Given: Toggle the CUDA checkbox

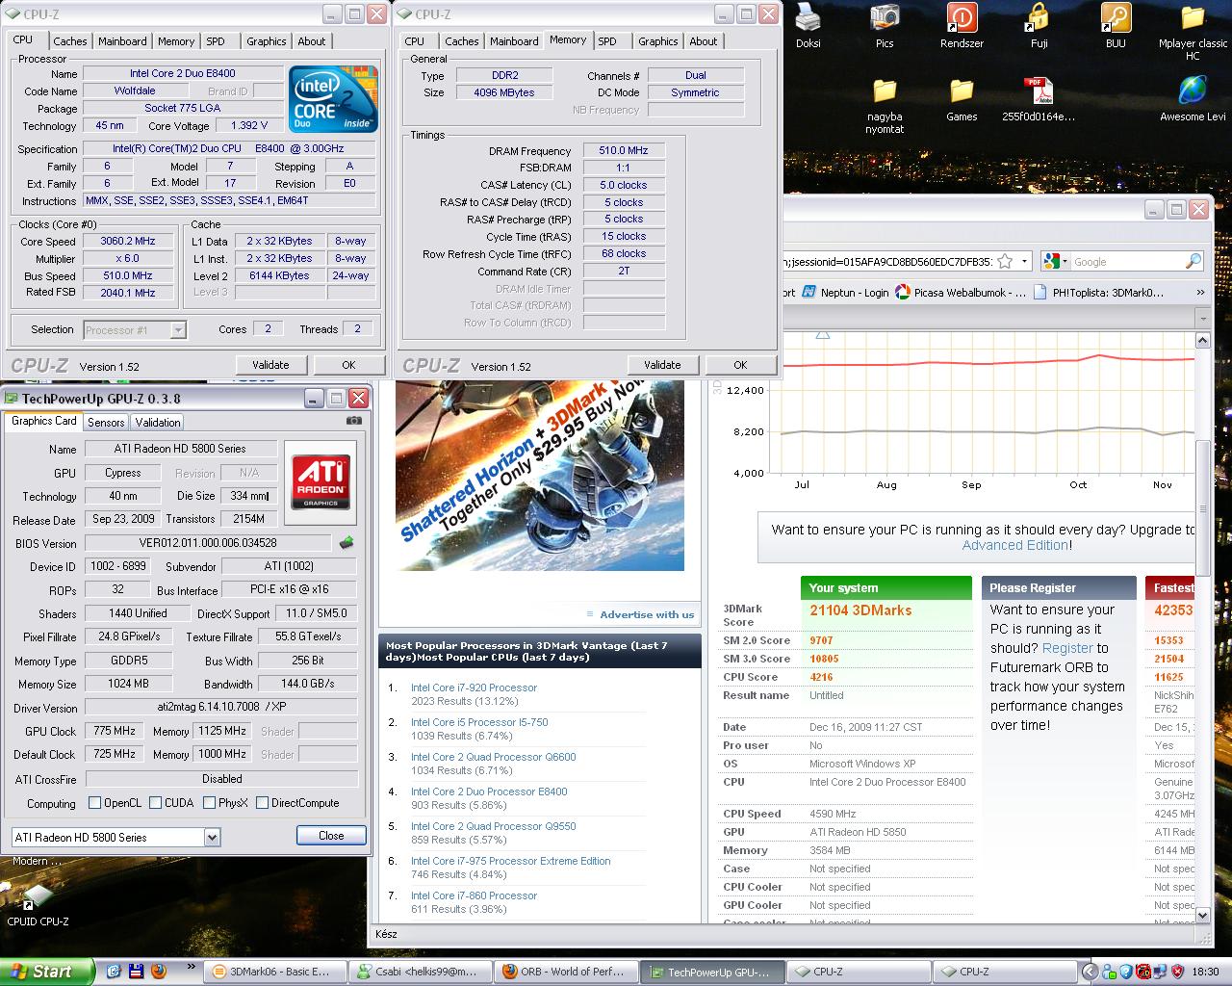Looking at the screenshot, I should pyautogui.click(x=156, y=803).
